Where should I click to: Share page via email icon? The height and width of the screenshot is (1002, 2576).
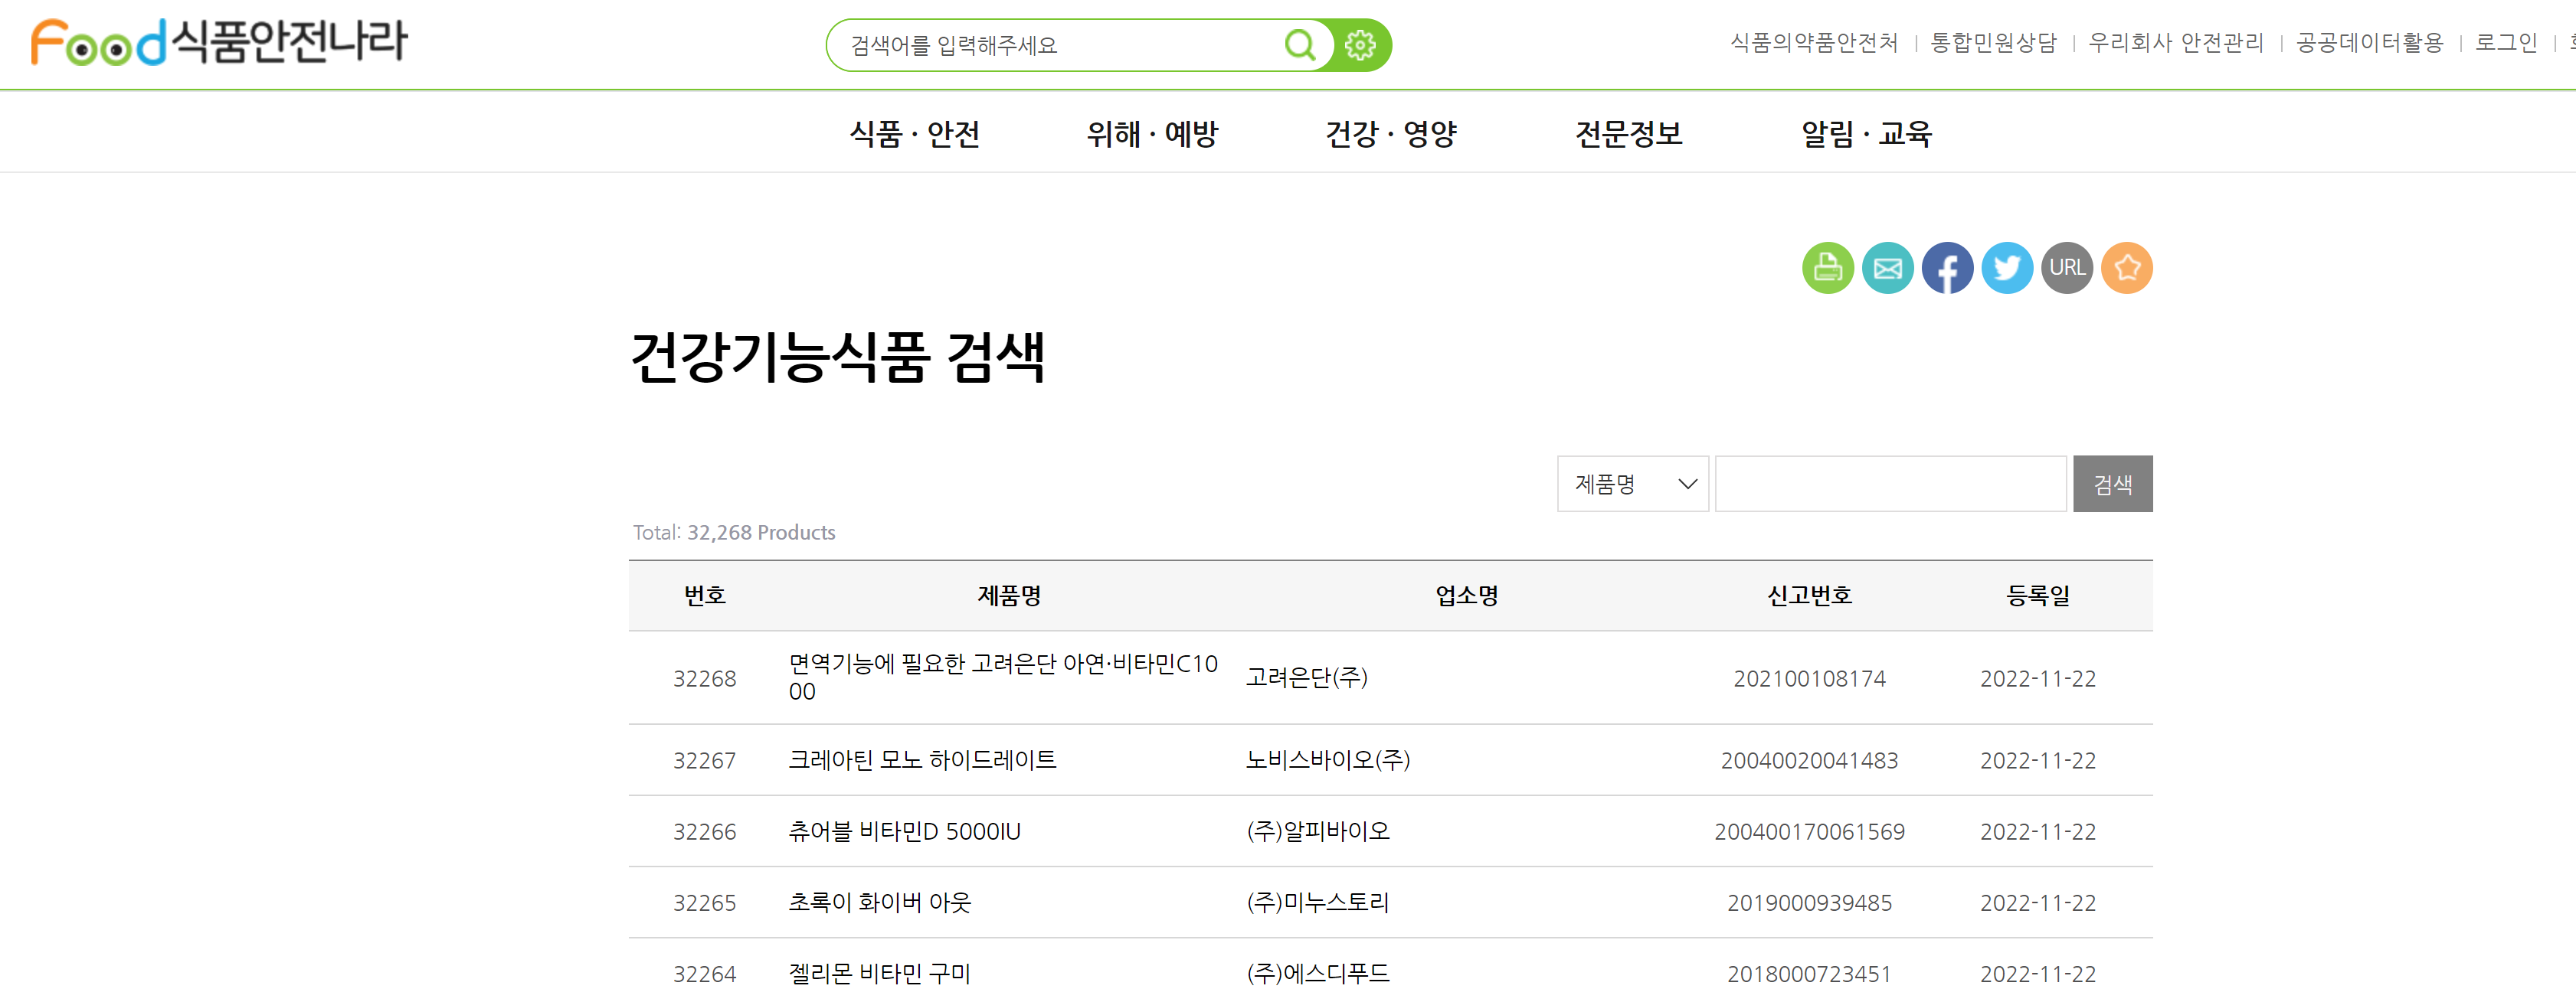point(1887,268)
